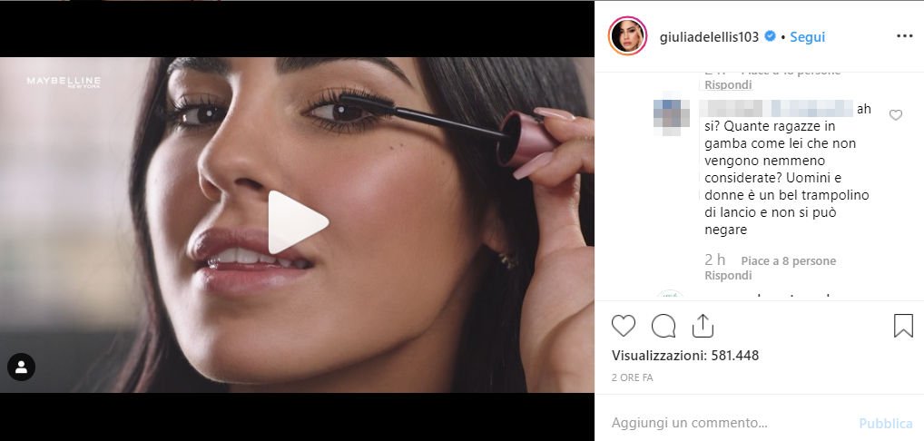Open the Visualizzazioni 581.448 count

(x=684, y=356)
